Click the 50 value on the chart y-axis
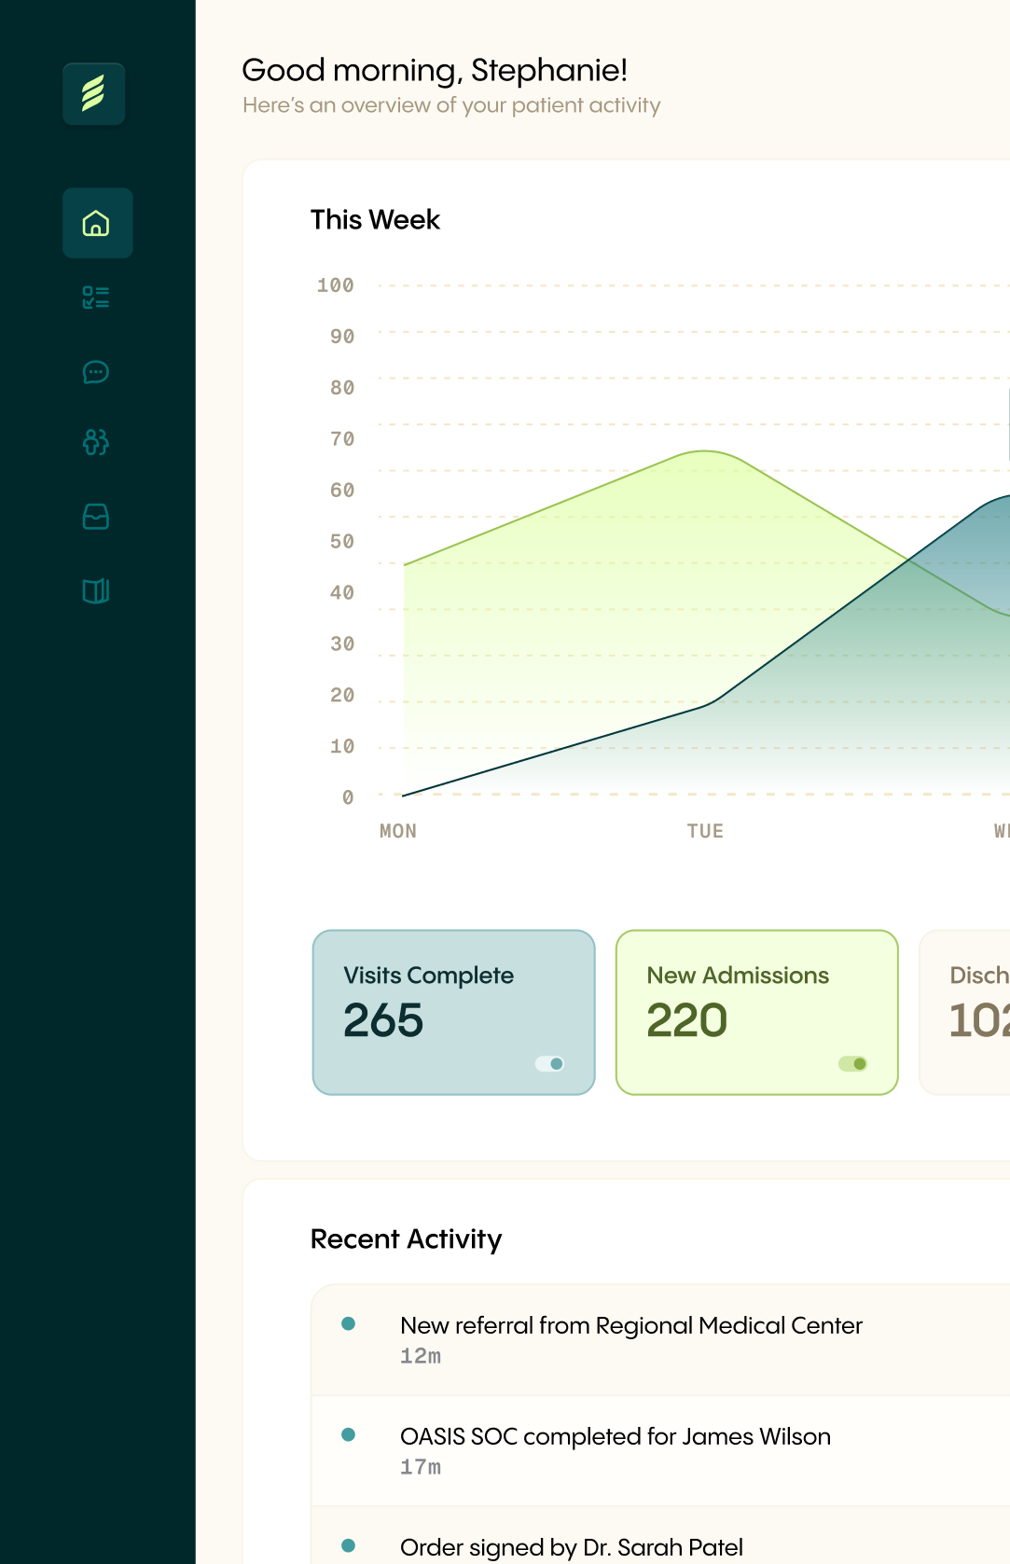This screenshot has width=1010, height=1564. [342, 542]
